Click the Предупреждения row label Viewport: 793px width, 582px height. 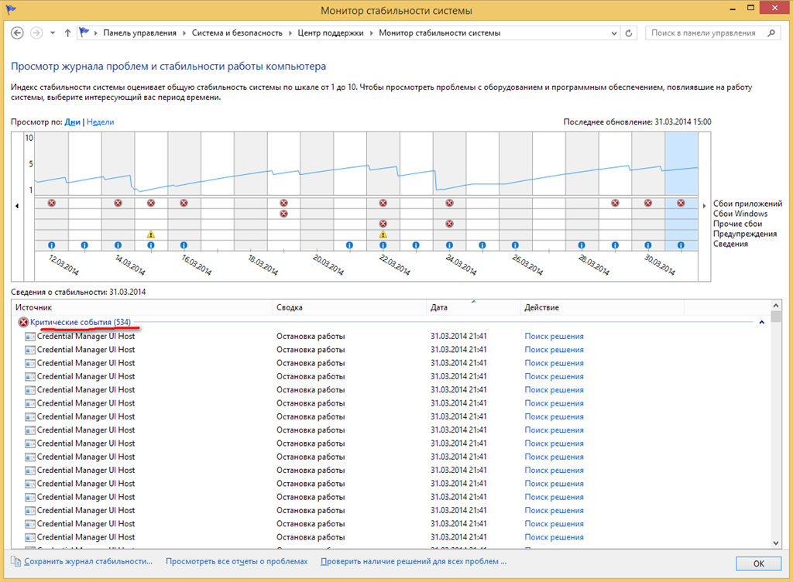tap(745, 234)
